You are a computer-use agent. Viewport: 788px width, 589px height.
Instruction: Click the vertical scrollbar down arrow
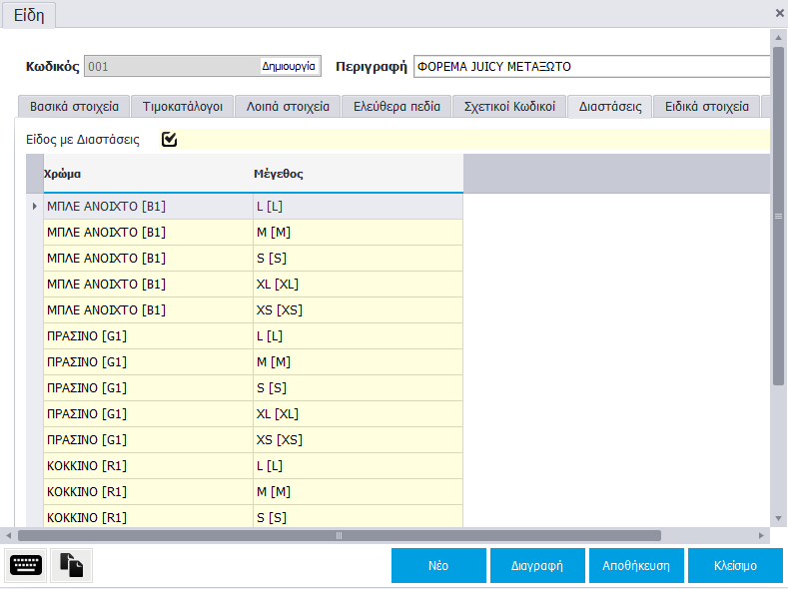(x=778, y=518)
